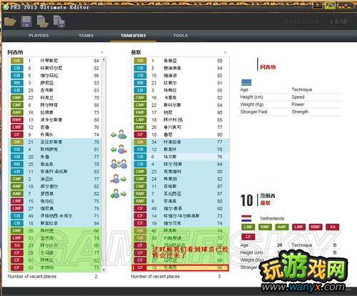Select left list GK row numbered 1
The width and height of the screenshot is (357, 296).
(55, 61)
